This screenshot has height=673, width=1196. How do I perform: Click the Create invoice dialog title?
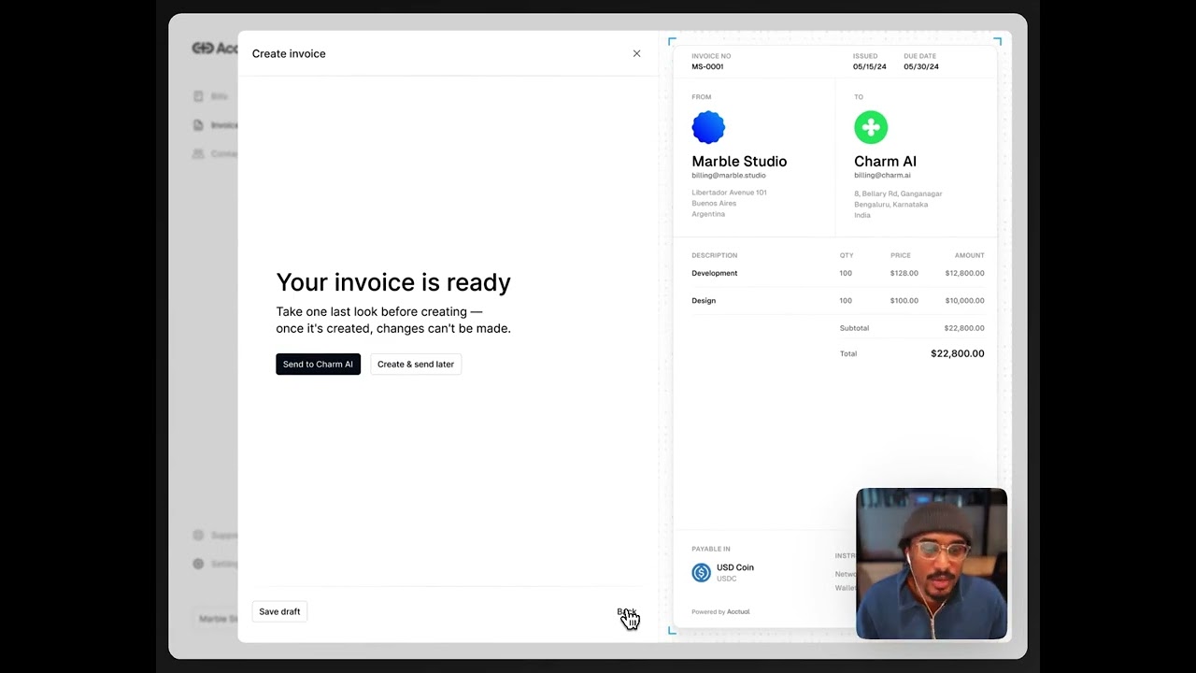[289, 53]
